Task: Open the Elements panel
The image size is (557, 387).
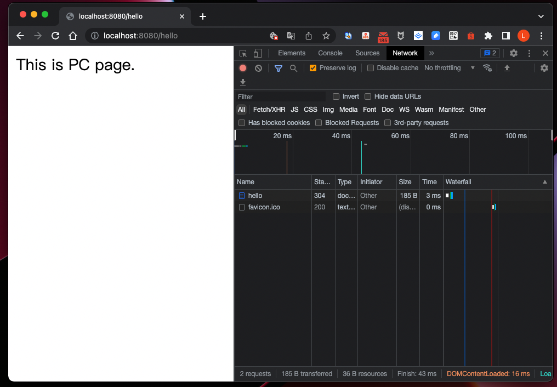Action: [x=291, y=53]
